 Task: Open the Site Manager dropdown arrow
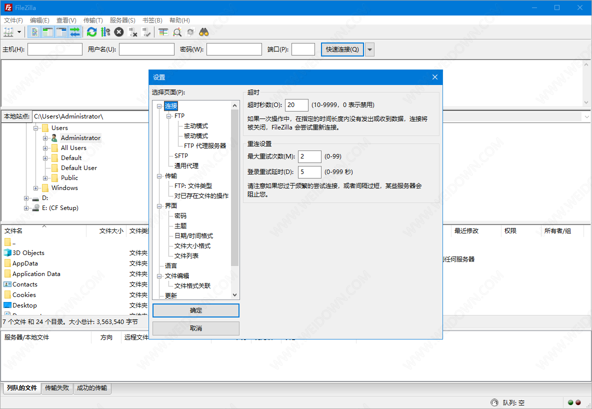click(19, 32)
